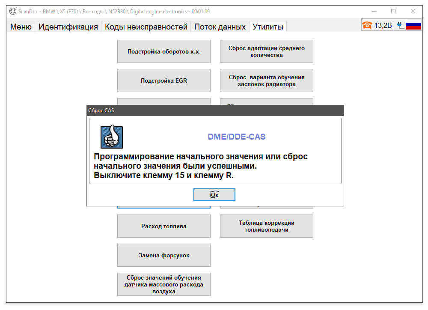Click the orange telephone support icon
Screen dimensions: 428x310
tap(367, 25)
